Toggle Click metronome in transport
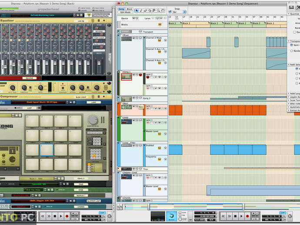The width and height of the screenshot is (300, 225). point(180,212)
